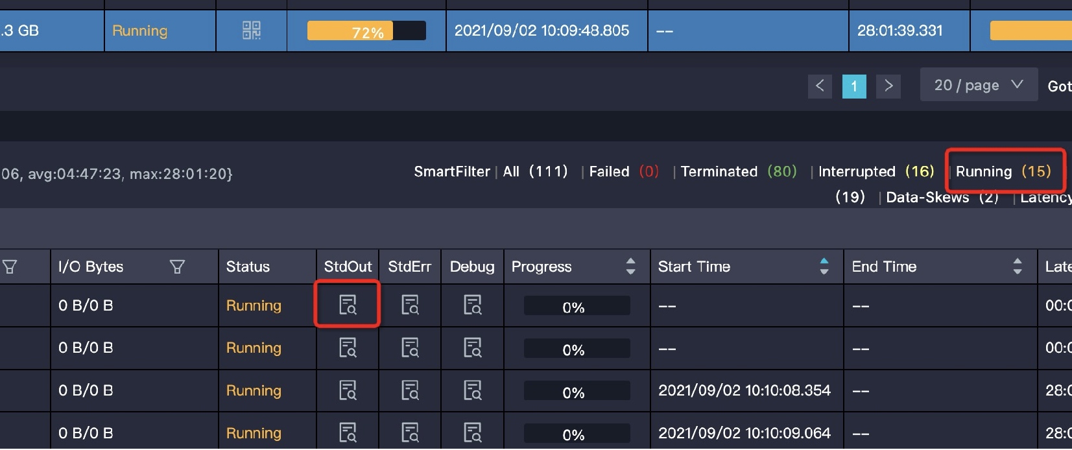1072x450 pixels.
Task: Open the 20 / page dropdown
Action: (x=979, y=85)
